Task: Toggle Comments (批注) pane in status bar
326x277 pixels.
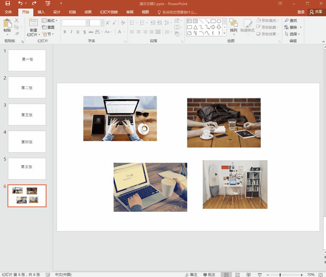Action: (209, 274)
